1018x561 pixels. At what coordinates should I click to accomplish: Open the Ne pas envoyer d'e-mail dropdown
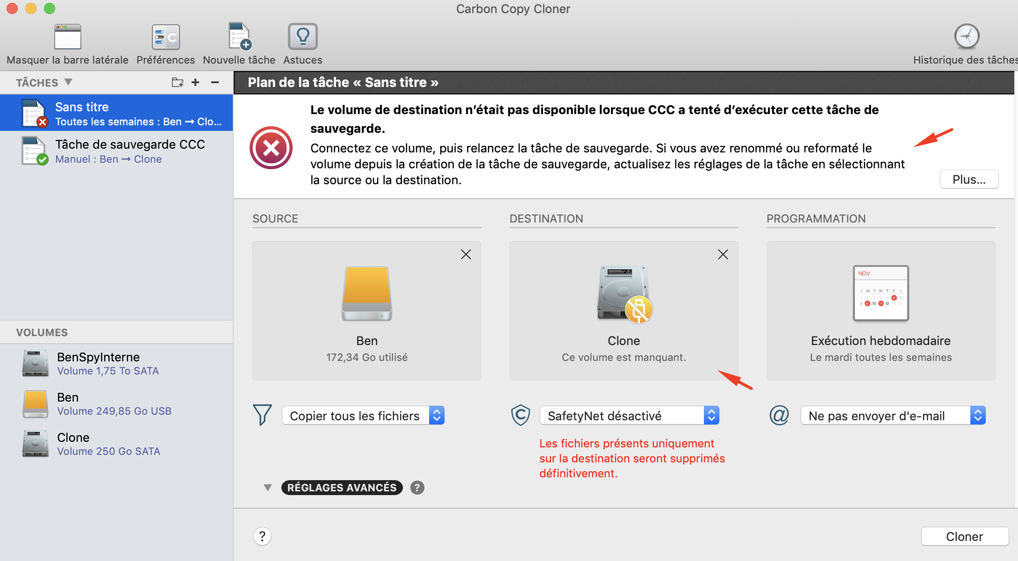893,416
